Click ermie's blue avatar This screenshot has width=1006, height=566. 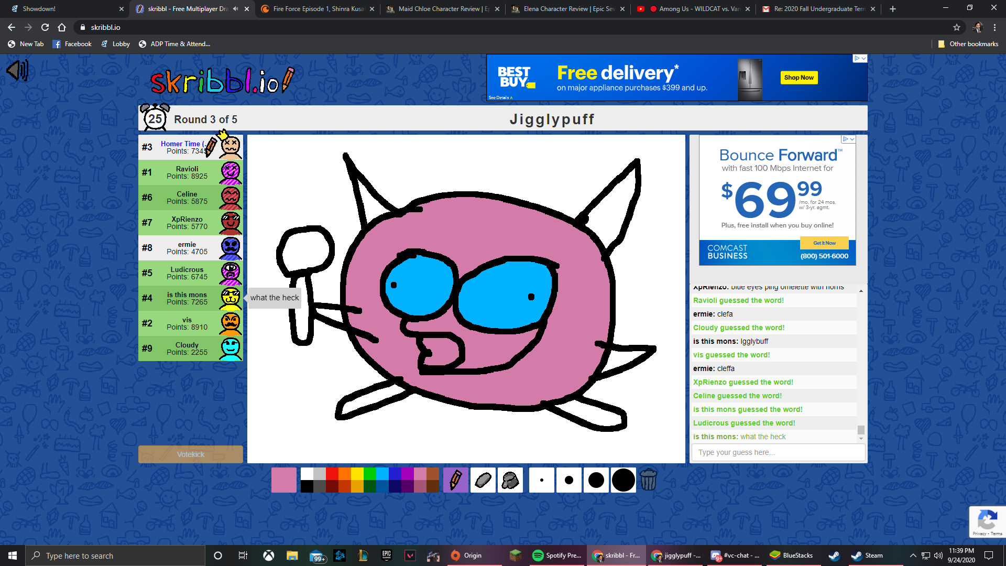231,248
